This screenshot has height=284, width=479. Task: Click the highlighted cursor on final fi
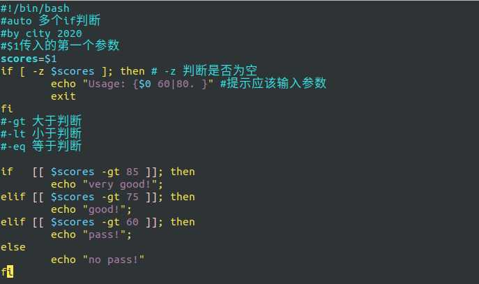(10, 271)
